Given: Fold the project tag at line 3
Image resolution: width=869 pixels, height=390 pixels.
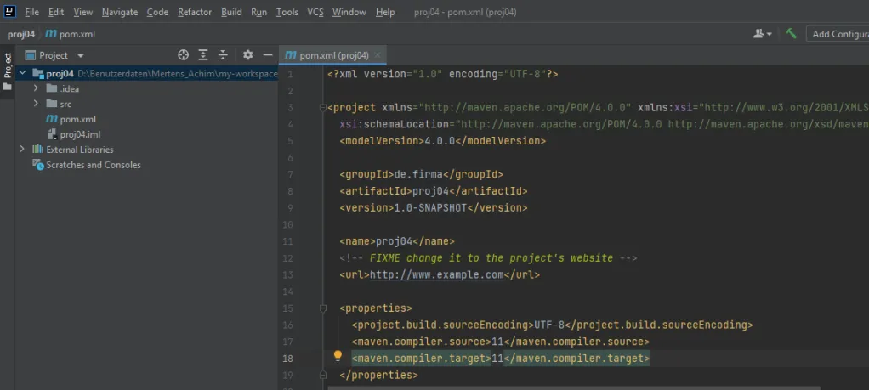Looking at the screenshot, I should (323, 107).
